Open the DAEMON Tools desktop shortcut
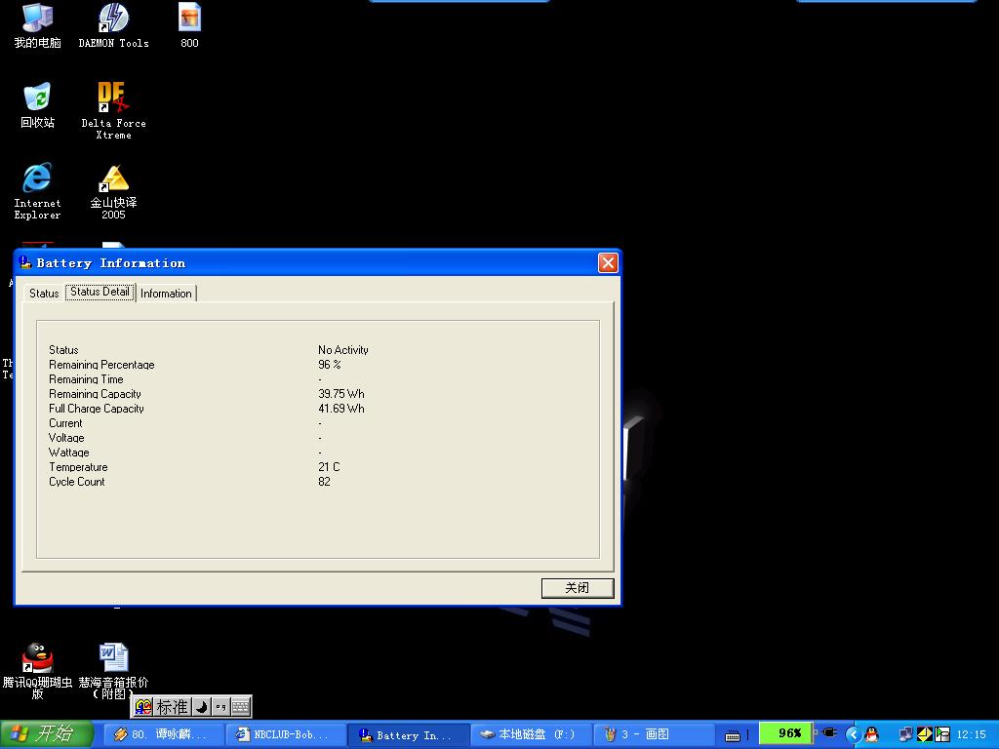 tap(113, 19)
